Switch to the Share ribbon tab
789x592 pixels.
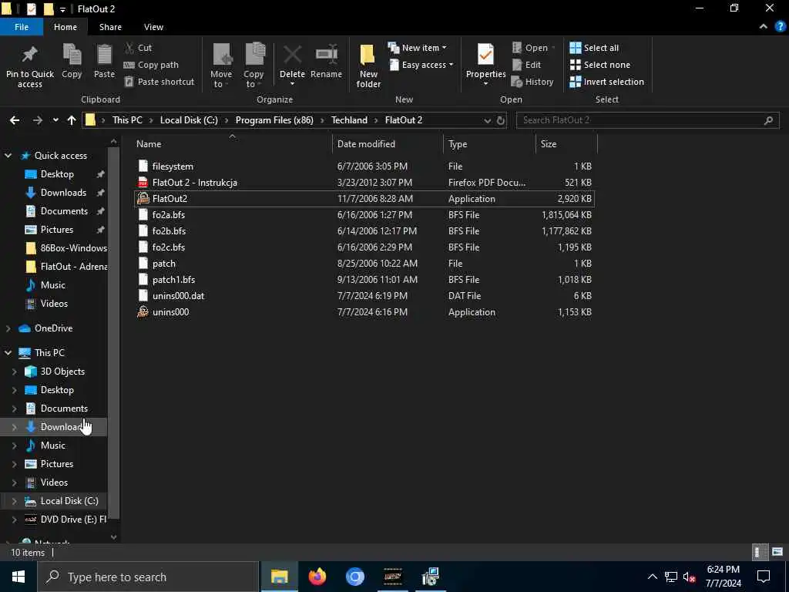[x=110, y=27]
